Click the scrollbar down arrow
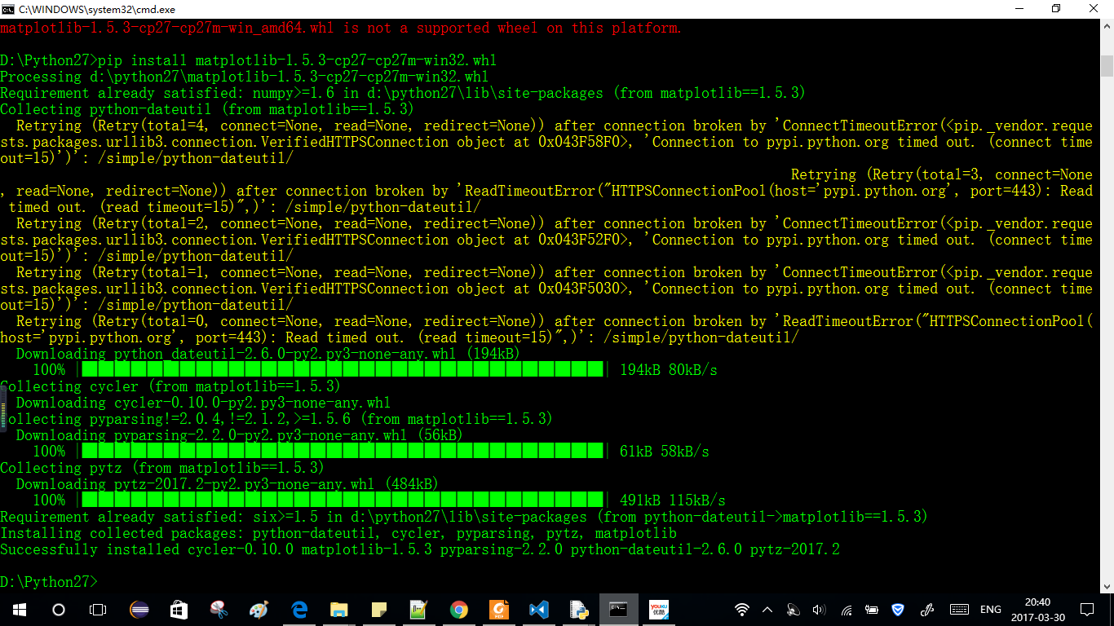Image resolution: width=1114 pixels, height=626 pixels. 1107,585
